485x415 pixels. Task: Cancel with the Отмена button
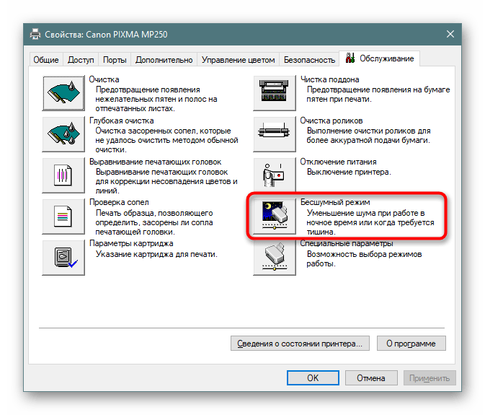(371, 378)
